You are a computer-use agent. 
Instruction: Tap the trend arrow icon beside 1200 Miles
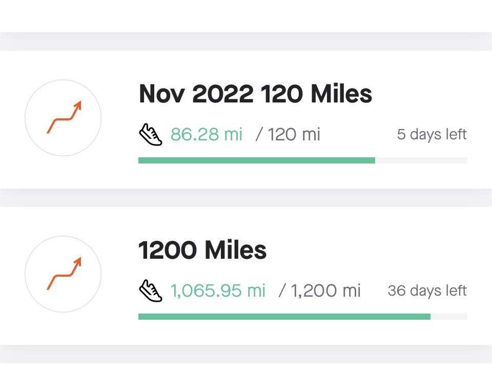63,275
